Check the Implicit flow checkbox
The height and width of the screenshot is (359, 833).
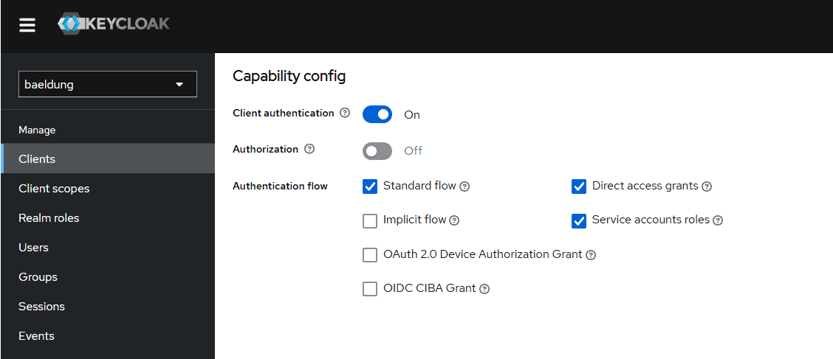pos(370,220)
